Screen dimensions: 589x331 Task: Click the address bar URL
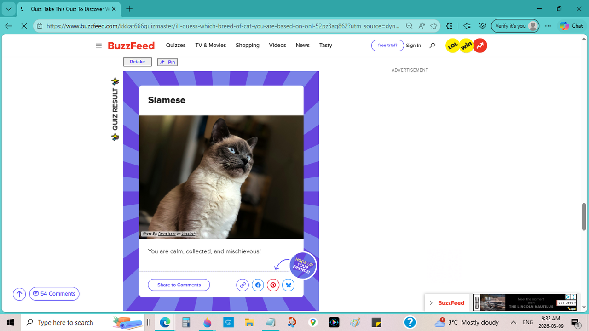click(223, 26)
